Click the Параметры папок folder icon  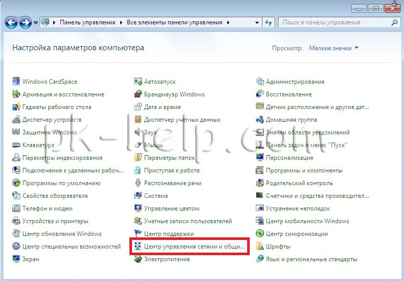tap(138, 157)
